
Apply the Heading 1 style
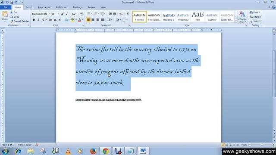[x=169, y=17]
